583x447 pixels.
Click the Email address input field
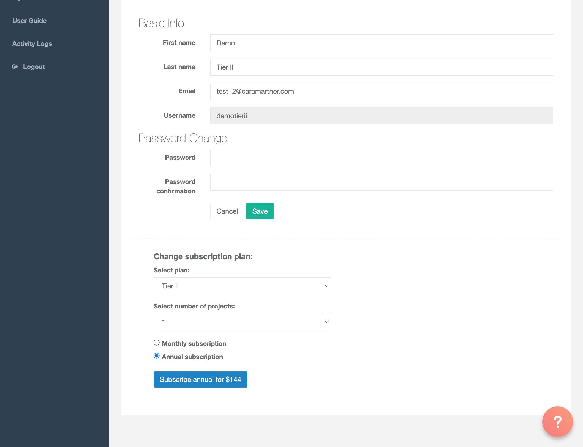pos(382,91)
